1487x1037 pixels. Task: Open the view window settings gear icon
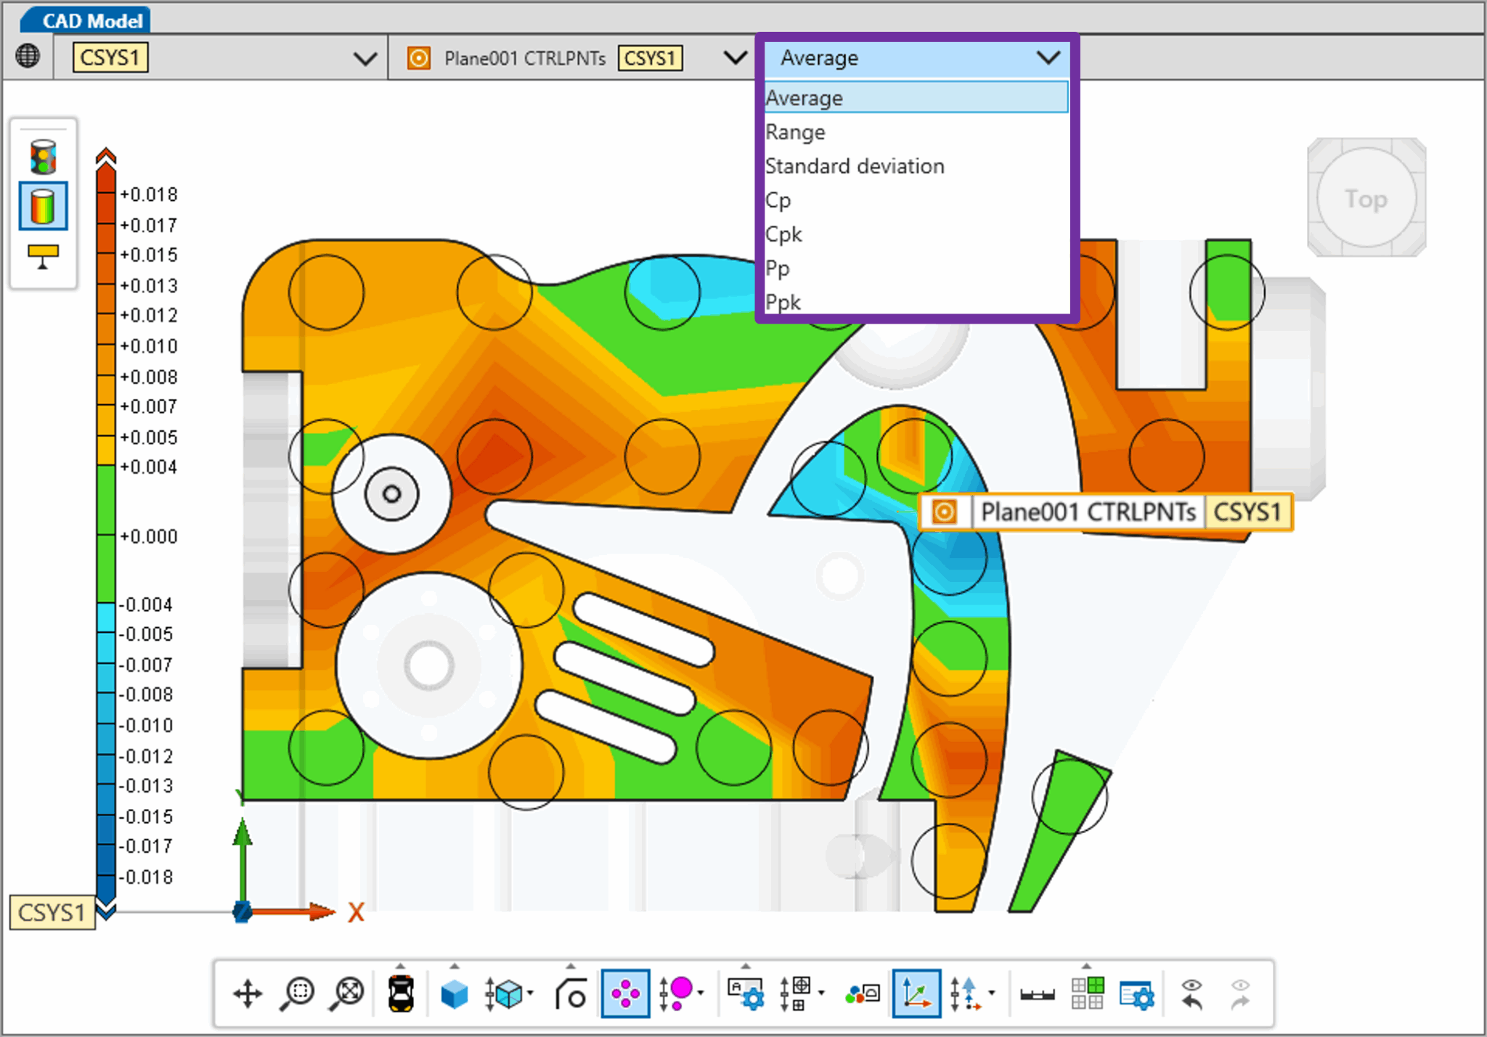[x=1136, y=994]
